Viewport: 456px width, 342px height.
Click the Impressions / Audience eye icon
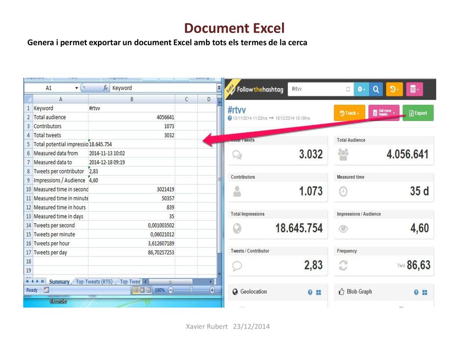pos(343,229)
